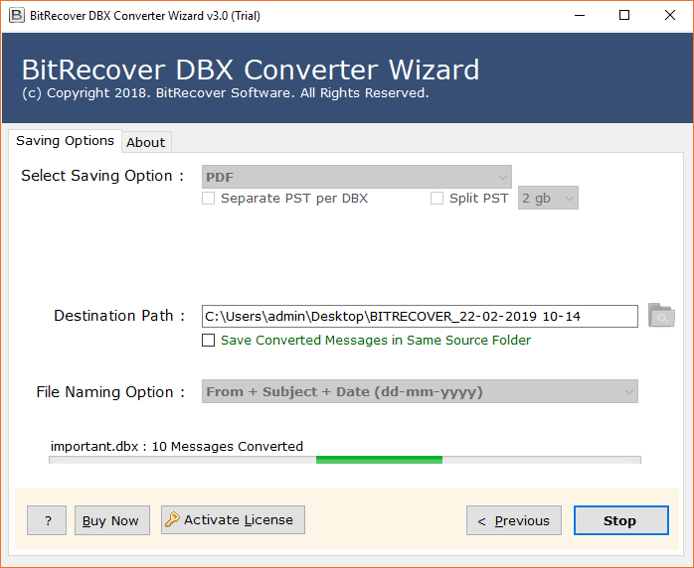Image resolution: width=694 pixels, height=568 pixels.
Task: Enable Separate PST per DBX checkbox
Action: 208,199
